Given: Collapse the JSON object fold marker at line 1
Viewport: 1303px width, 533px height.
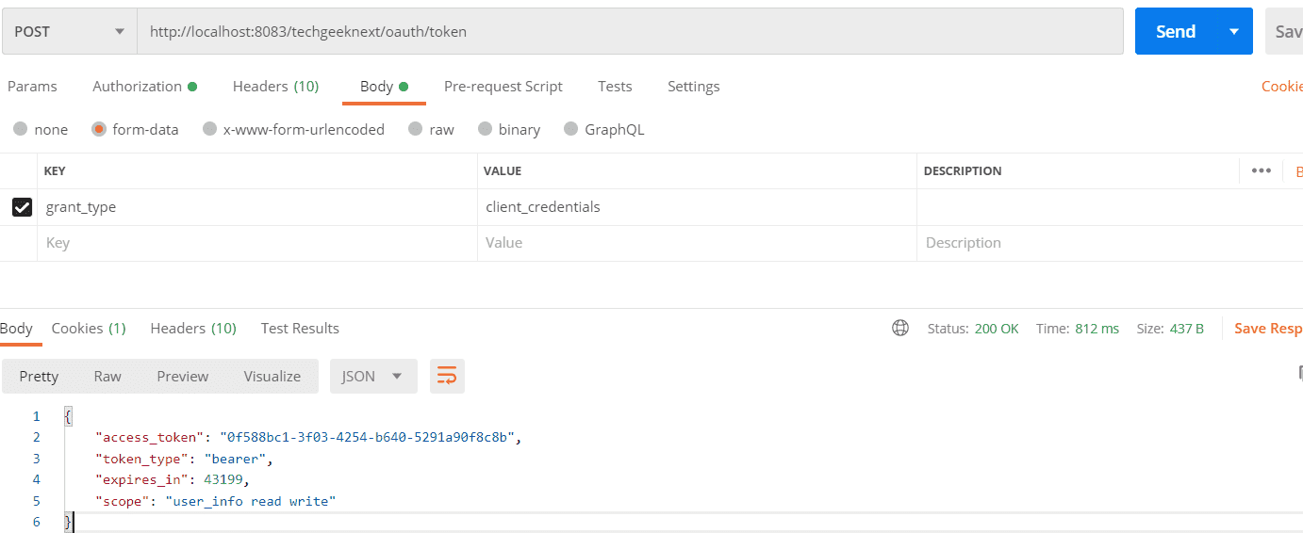Looking at the screenshot, I should pyautogui.click(x=68, y=416).
